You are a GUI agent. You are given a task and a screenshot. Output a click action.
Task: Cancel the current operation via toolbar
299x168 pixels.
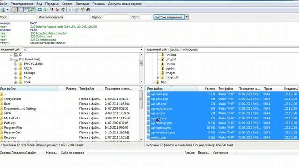pyautogui.click(x=51, y=10)
